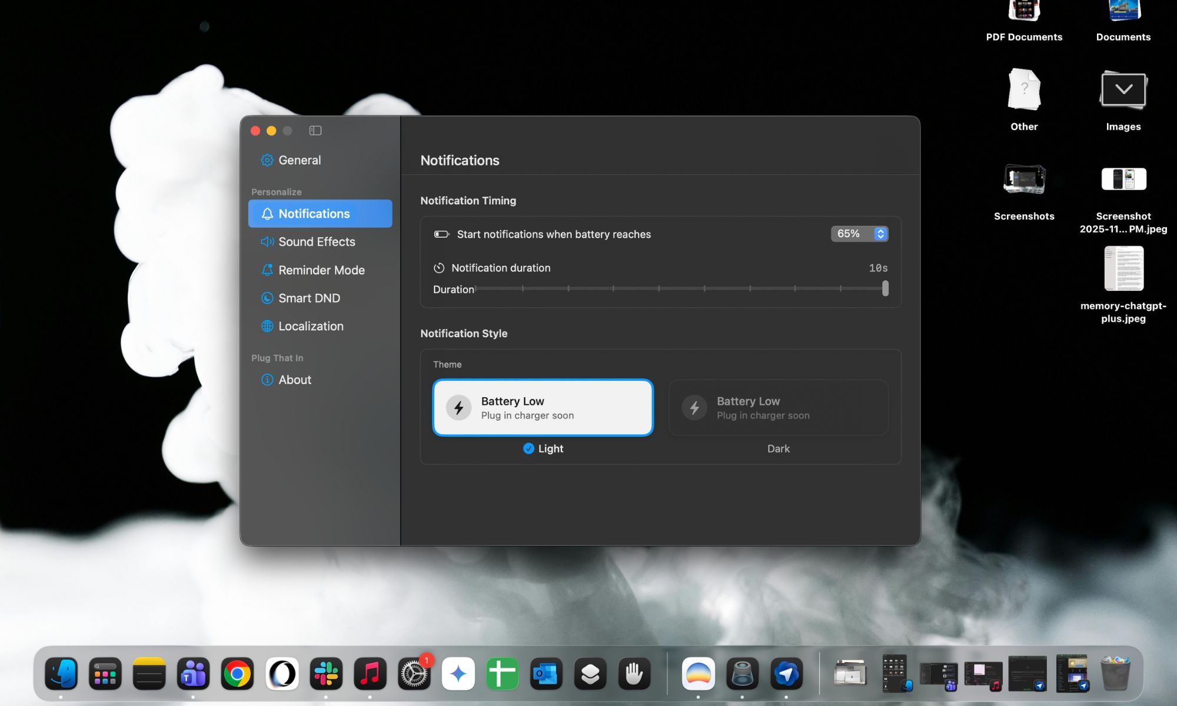Open the sunrise gradient app in Dock
The height and width of the screenshot is (706, 1177).
click(699, 674)
